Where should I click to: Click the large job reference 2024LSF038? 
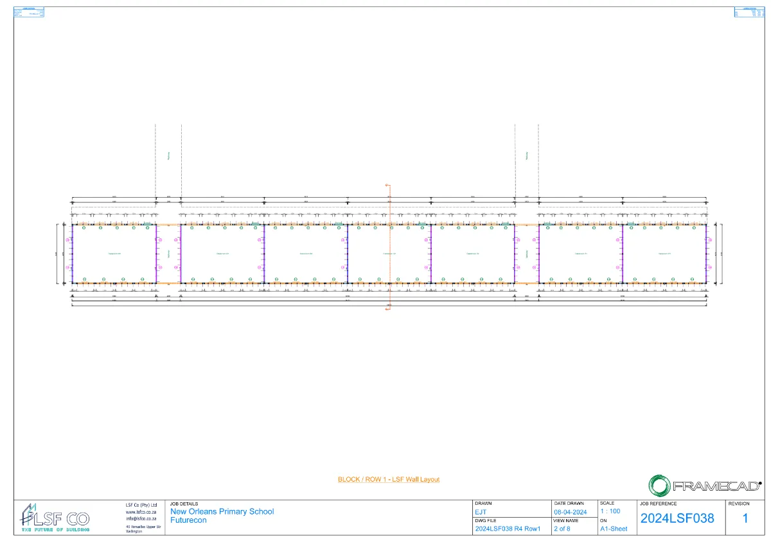677,518
